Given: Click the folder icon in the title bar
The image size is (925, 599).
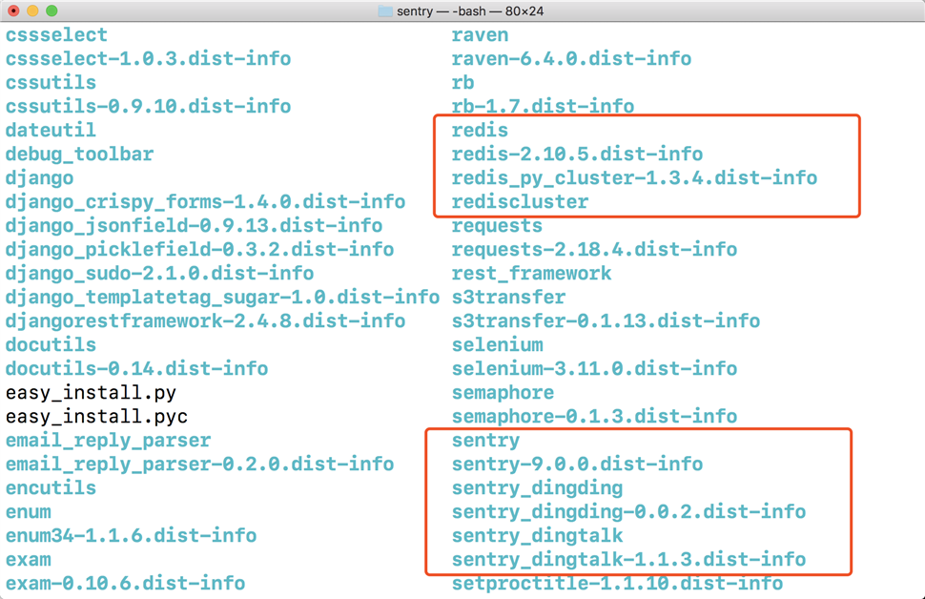Looking at the screenshot, I should pyautogui.click(x=385, y=11).
